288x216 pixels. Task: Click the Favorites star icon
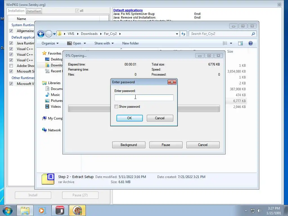click(44, 53)
